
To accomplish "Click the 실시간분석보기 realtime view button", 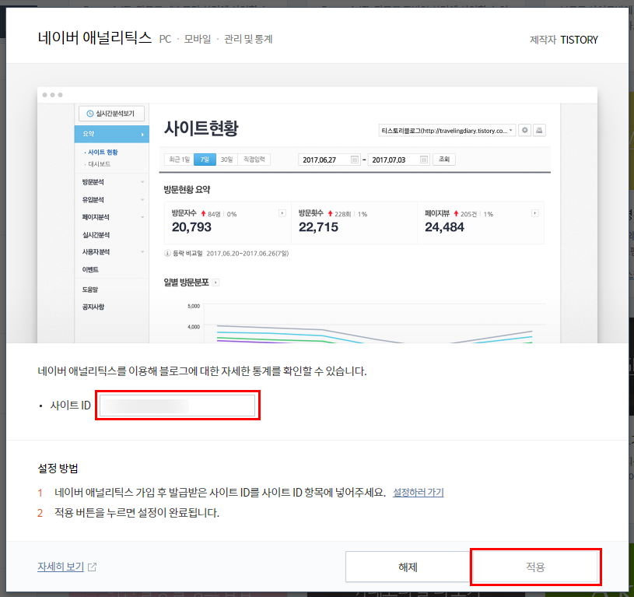I will pos(111,114).
